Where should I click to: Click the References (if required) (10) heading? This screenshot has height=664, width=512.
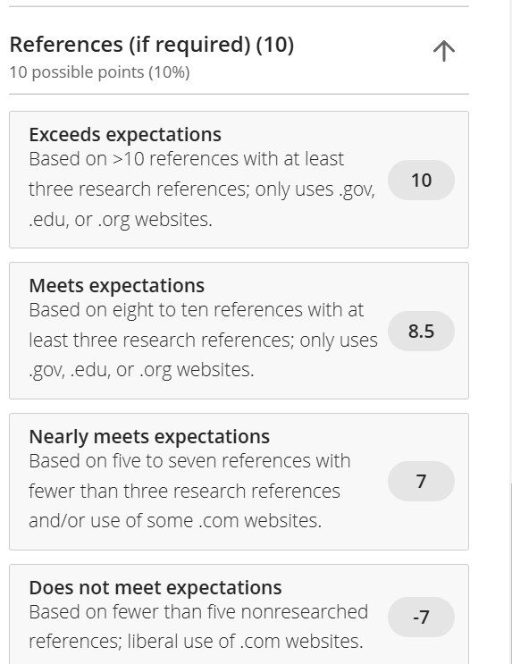click(x=152, y=45)
